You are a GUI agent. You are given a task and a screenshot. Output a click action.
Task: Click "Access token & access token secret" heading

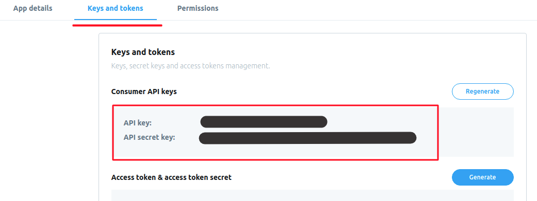[x=171, y=177]
